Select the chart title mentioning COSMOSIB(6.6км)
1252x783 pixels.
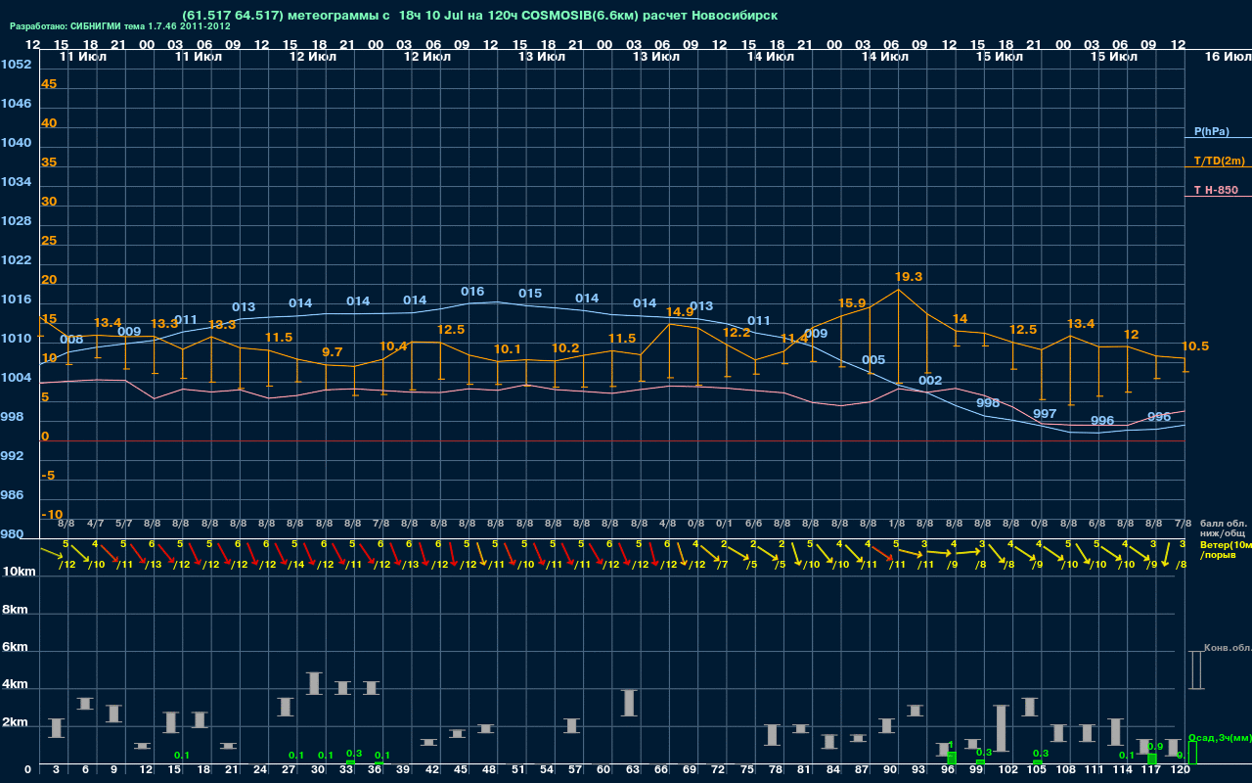coord(482,16)
